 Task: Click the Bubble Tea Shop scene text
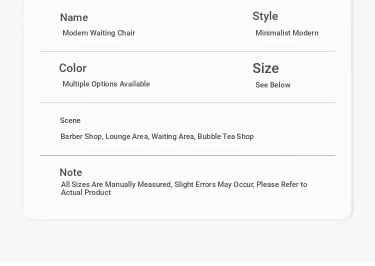[x=225, y=136]
